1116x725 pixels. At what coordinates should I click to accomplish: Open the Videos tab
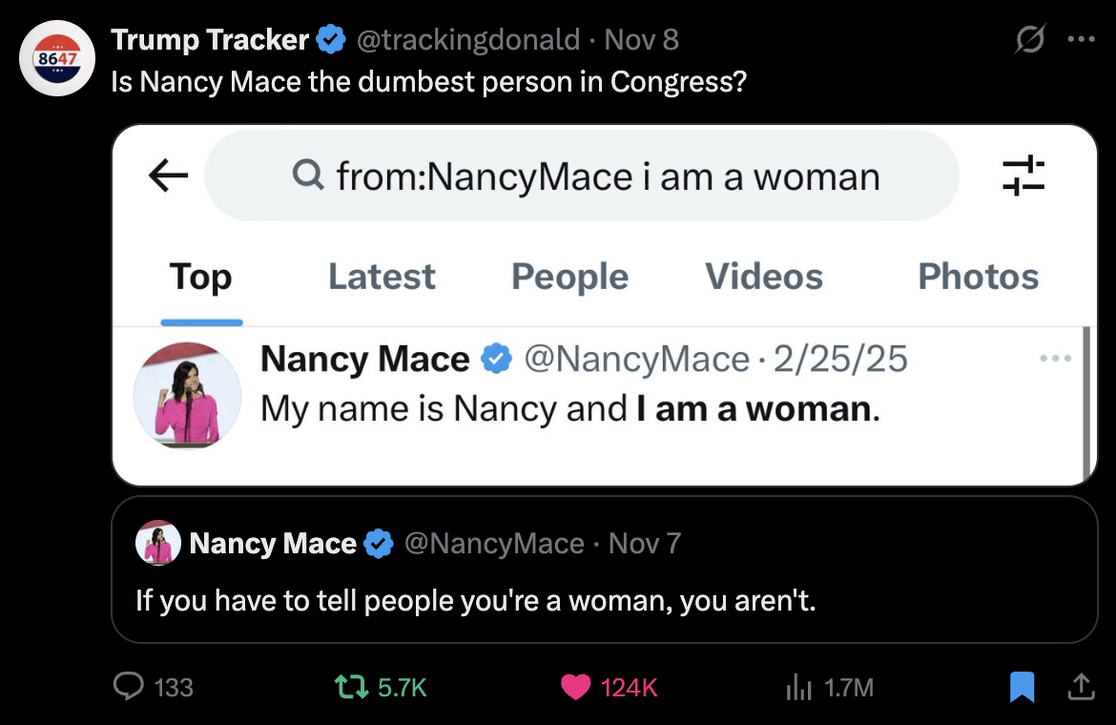pyautogui.click(x=763, y=277)
